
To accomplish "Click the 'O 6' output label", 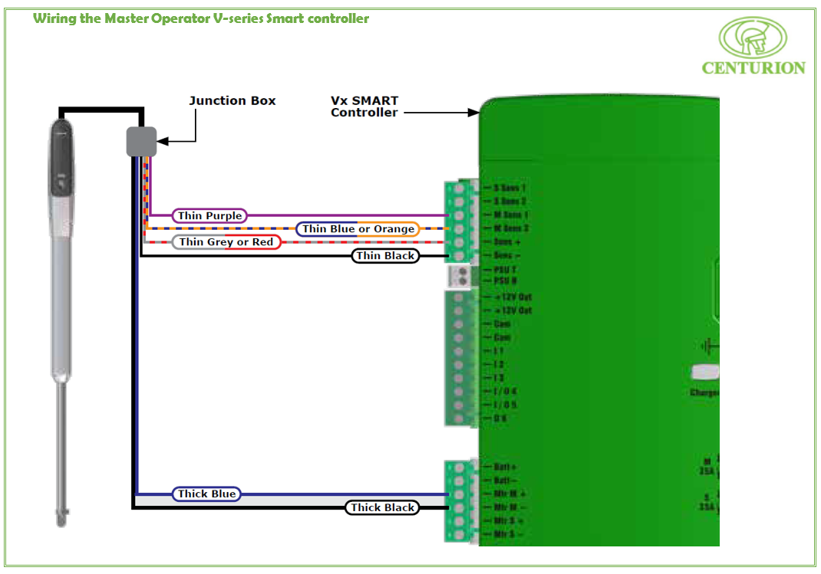I will [500, 418].
